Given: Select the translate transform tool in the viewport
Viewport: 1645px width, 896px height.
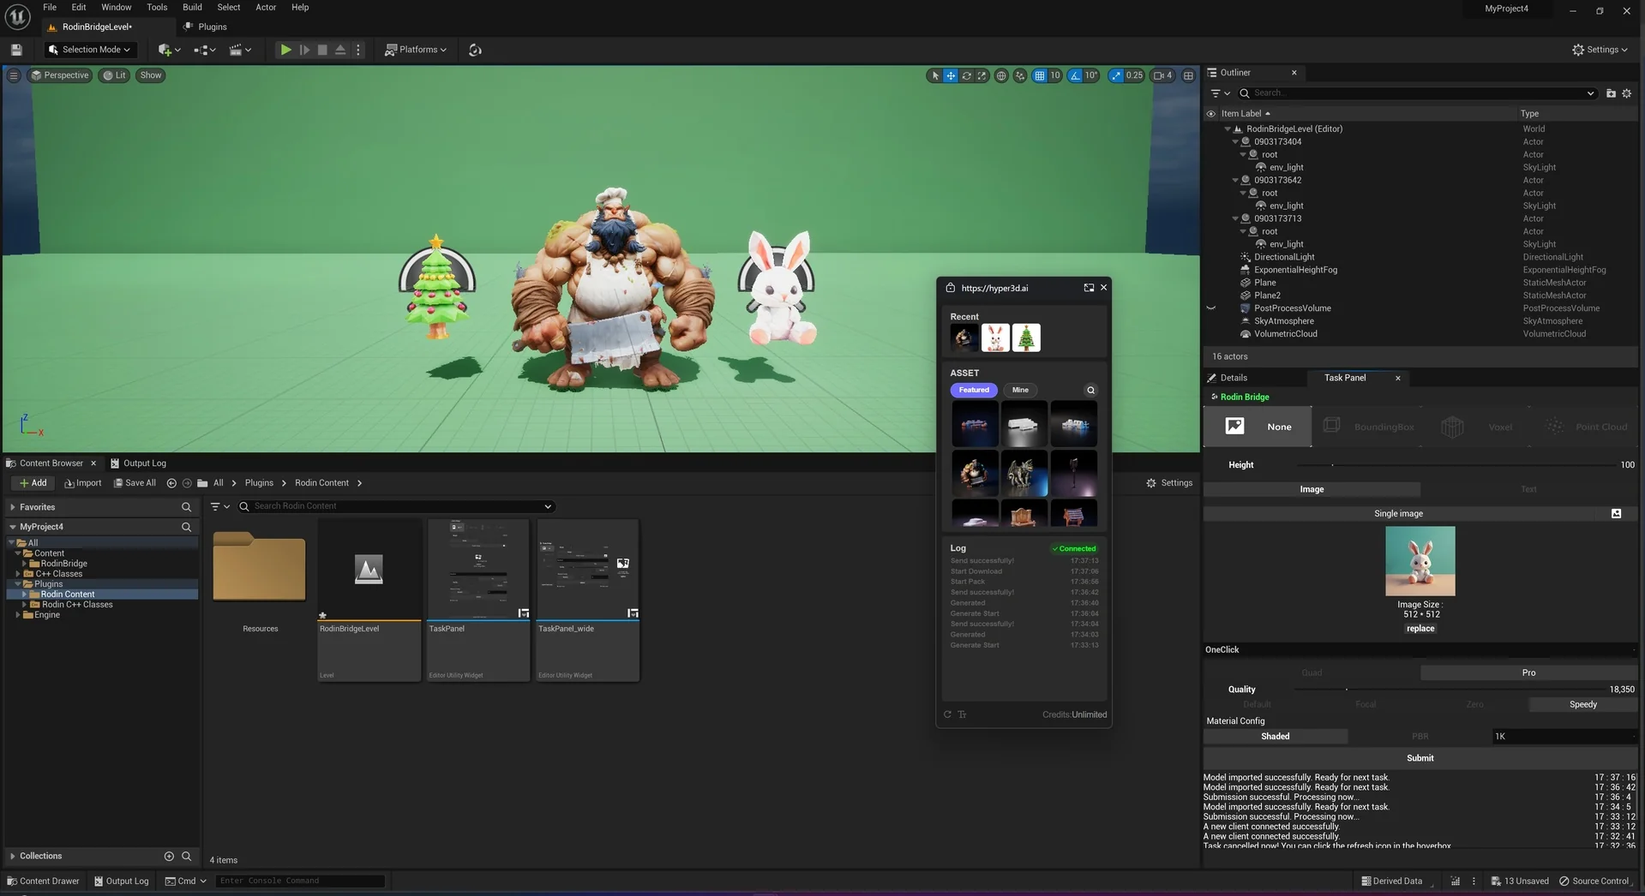Looking at the screenshot, I should coord(951,75).
